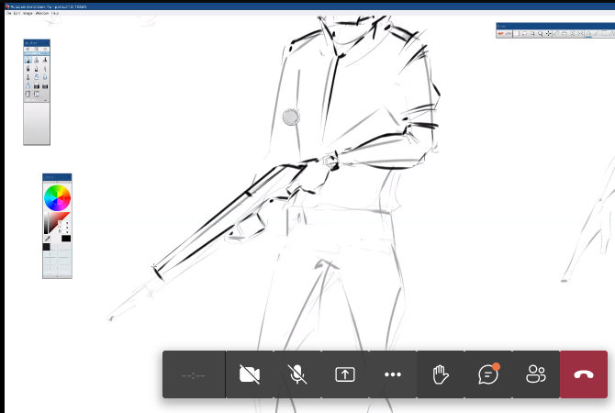
Task: Open the Window menu
Action: click(41, 13)
